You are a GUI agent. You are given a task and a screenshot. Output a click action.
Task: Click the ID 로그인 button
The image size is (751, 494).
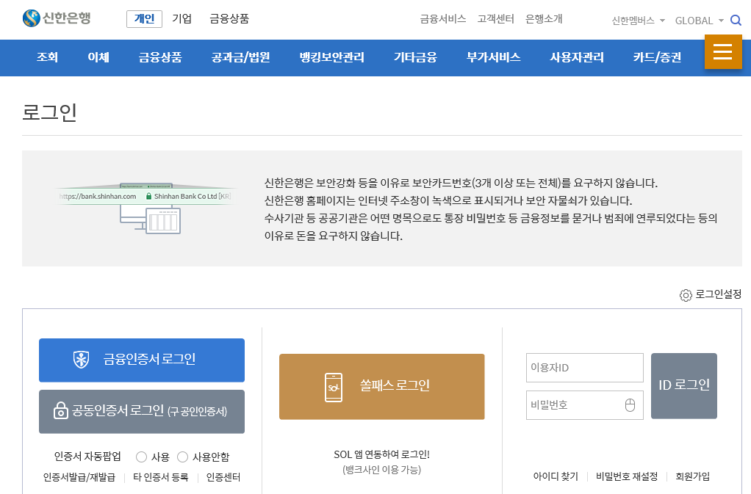coord(684,386)
